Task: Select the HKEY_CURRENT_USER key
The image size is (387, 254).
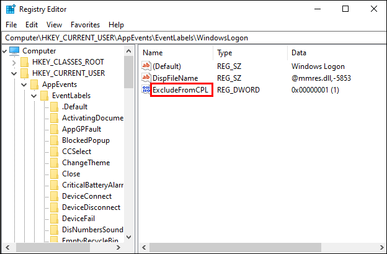Action: tap(69, 73)
